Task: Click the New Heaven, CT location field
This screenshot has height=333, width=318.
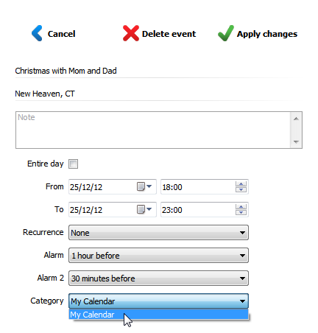Action: pos(158,94)
